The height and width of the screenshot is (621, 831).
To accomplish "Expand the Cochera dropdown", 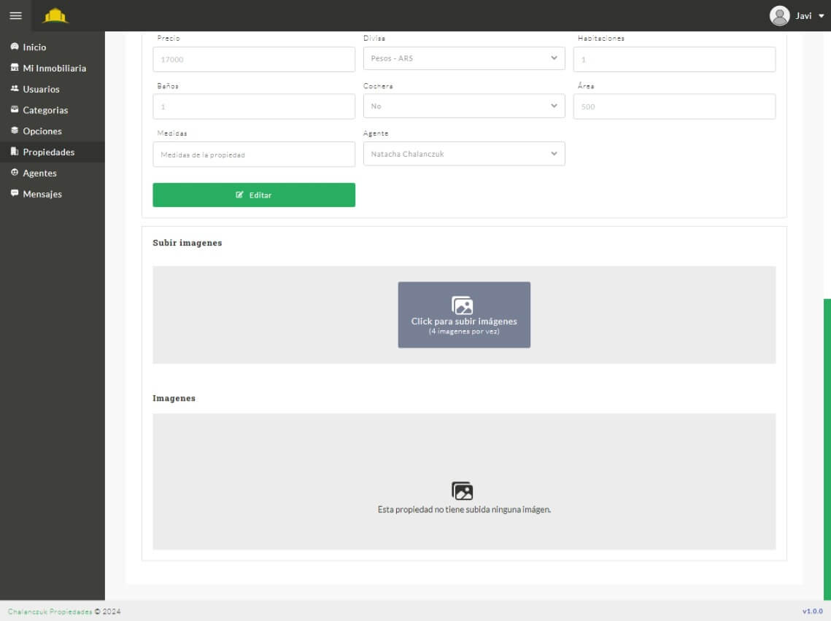I will click(x=464, y=106).
